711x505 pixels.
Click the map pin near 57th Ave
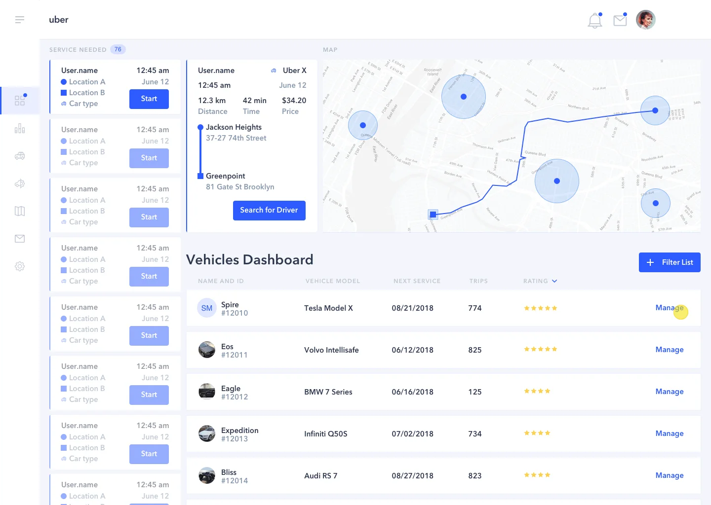pyautogui.click(x=656, y=203)
